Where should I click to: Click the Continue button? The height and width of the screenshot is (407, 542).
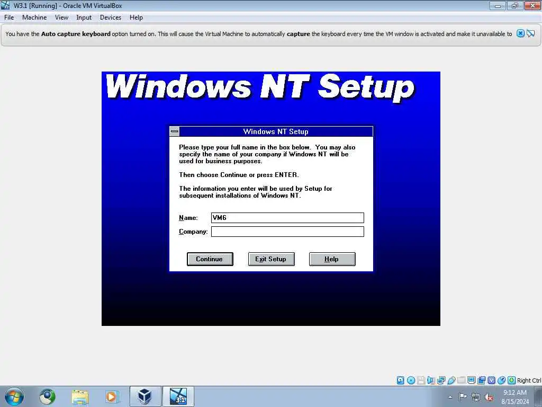click(210, 259)
